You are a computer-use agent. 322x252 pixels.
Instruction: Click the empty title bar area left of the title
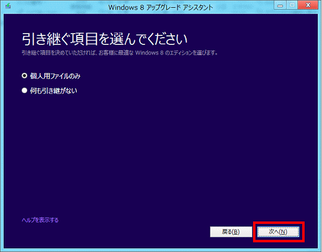[x=58, y=7]
